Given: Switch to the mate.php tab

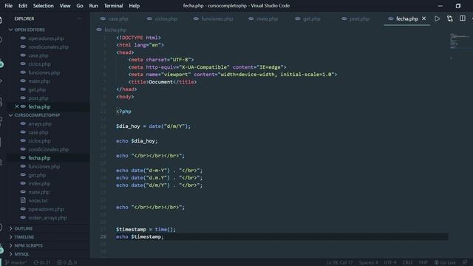Looking at the screenshot, I should (x=263, y=18).
